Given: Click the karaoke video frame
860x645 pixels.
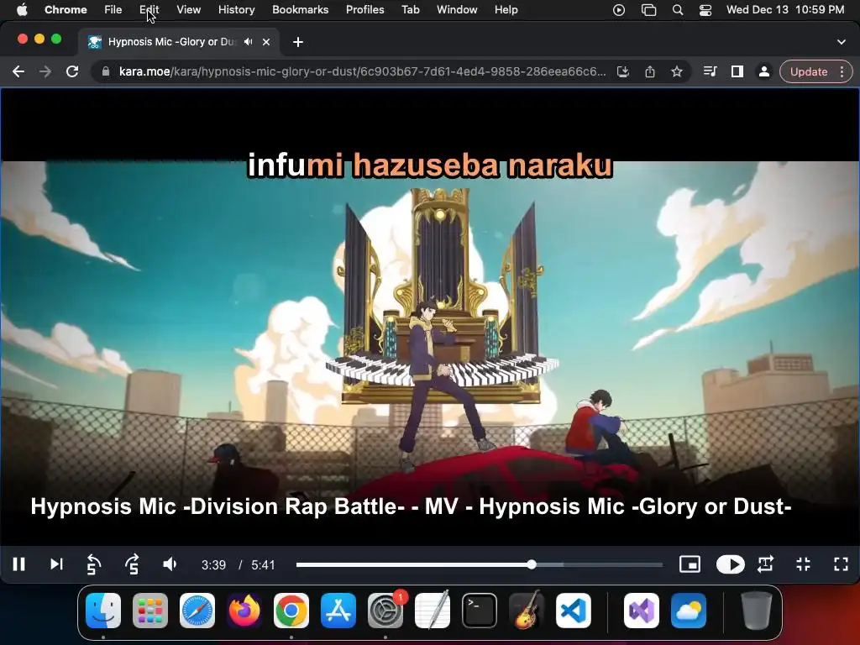Looking at the screenshot, I should tap(430, 317).
